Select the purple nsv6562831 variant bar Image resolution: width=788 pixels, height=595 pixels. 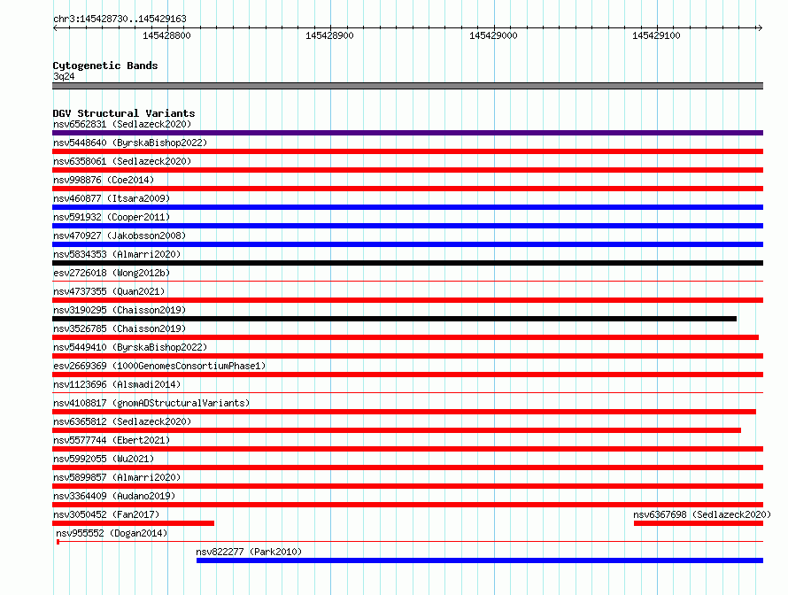pos(407,133)
